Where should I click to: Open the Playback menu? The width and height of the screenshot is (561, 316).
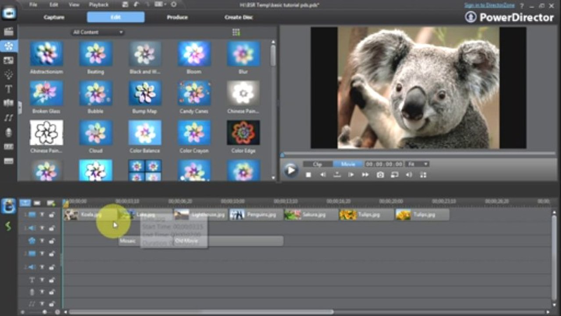coord(99,4)
